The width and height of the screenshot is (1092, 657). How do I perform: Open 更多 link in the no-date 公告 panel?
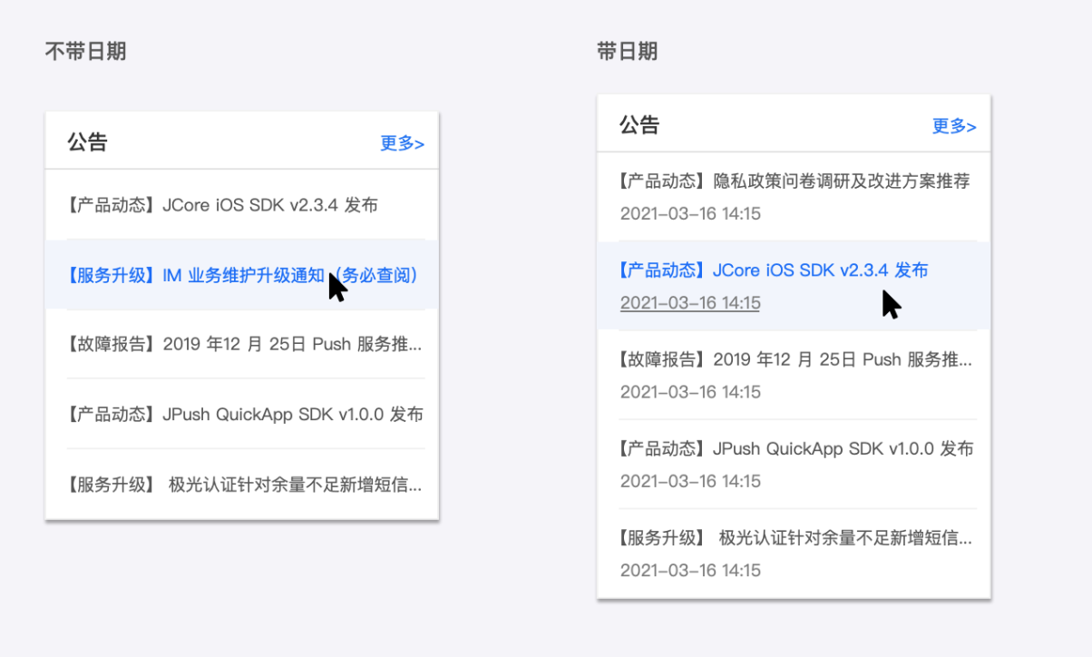tap(402, 143)
